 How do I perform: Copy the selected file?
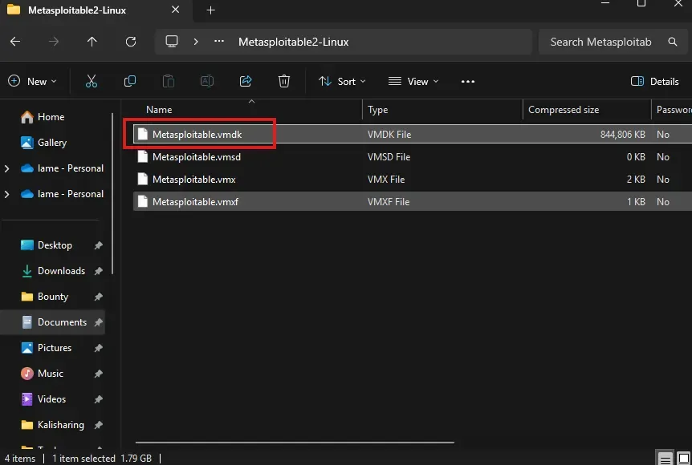[x=130, y=82]
